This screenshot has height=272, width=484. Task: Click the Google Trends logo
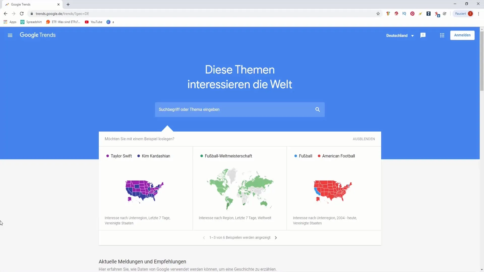click(38, 35)
